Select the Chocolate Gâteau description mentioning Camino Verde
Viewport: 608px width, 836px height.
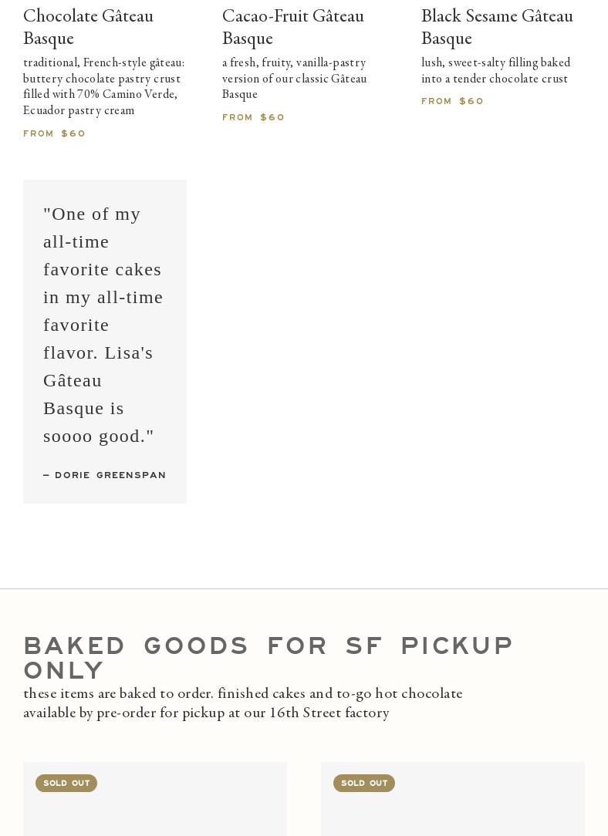[103, 86]
